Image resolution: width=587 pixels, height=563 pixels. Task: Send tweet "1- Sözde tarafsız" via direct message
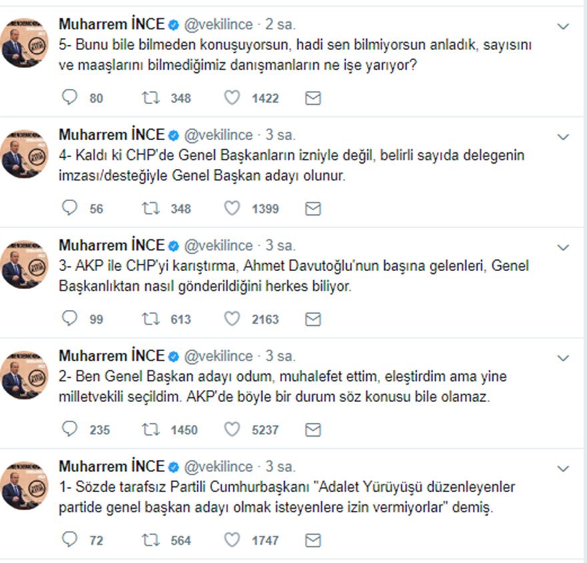(313, 540)
